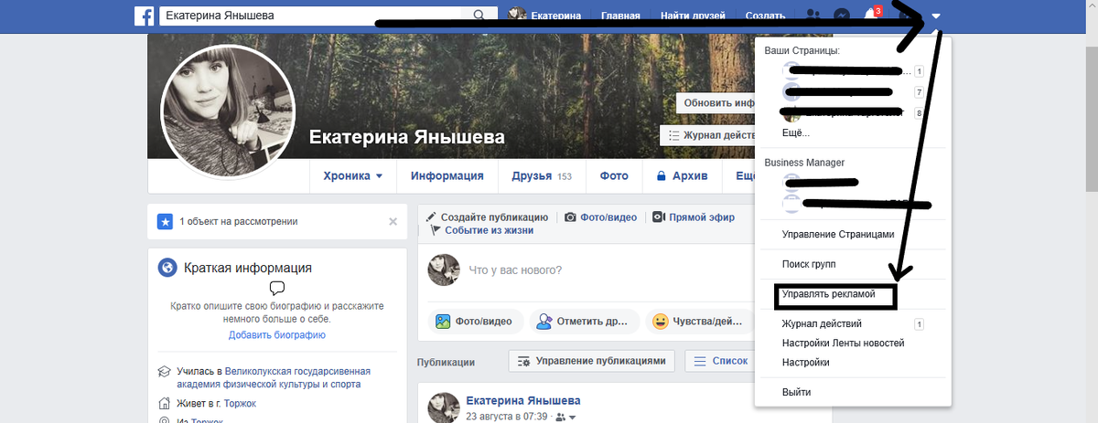The image size is (1098, 423).
Task: Click the globe icon beside Краткая информация
Action: [x=167, y=268]
